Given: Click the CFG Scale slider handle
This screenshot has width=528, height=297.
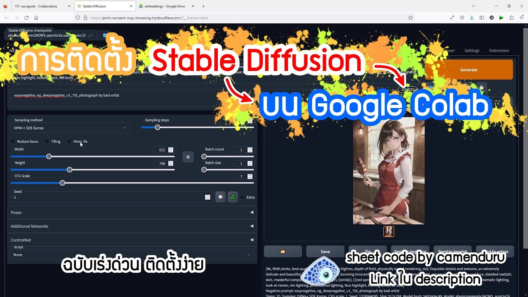Looking at the screenshot, I should click(62, 183).
